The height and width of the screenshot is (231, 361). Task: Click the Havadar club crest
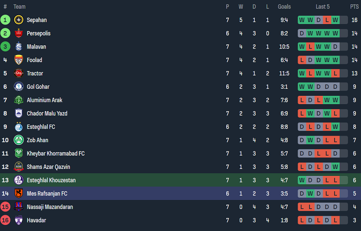[x=19, y=220]
